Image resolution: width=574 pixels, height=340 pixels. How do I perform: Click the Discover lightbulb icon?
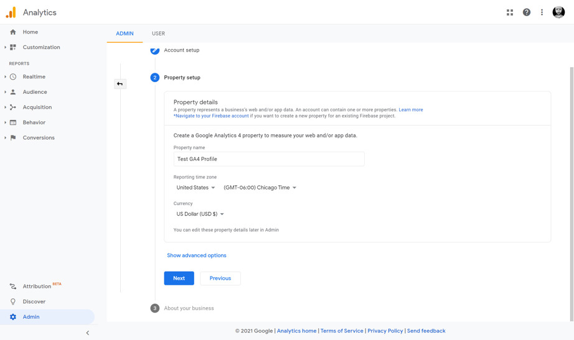13,301
